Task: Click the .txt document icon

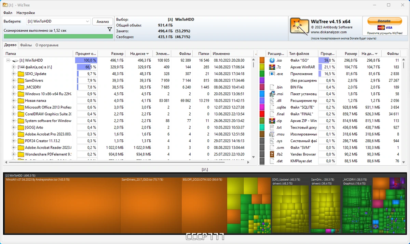Action: pos(272,127)
